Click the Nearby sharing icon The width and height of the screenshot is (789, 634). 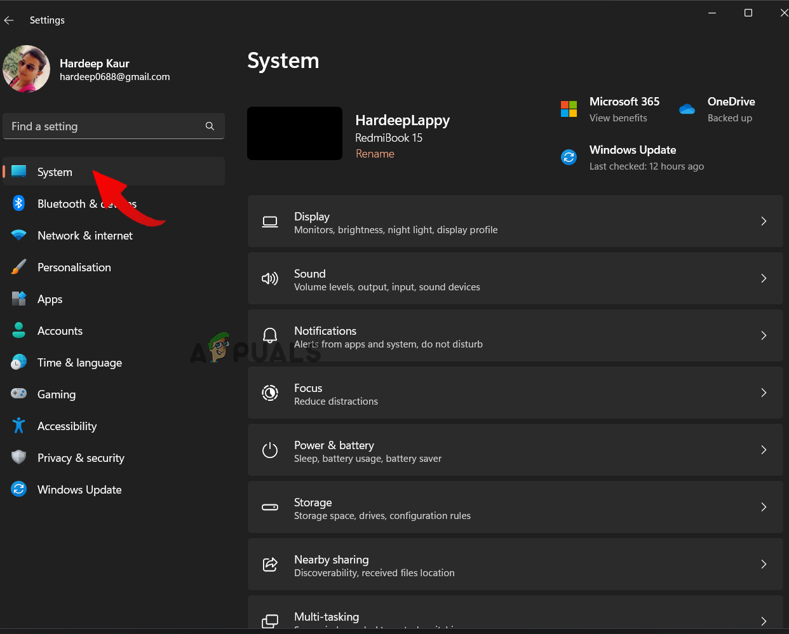270,564
